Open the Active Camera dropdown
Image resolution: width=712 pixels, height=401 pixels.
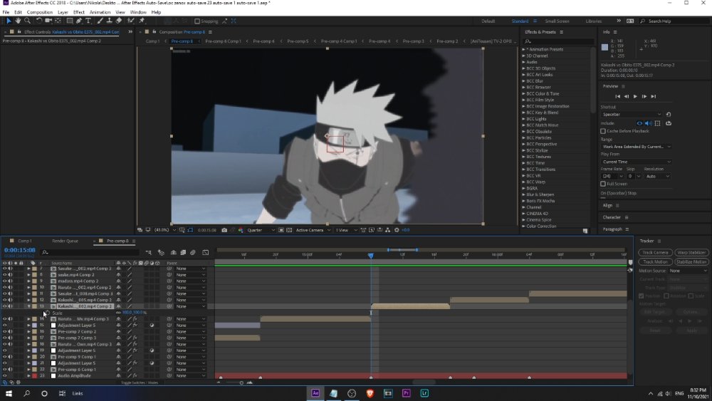click(x=313, y=230)
